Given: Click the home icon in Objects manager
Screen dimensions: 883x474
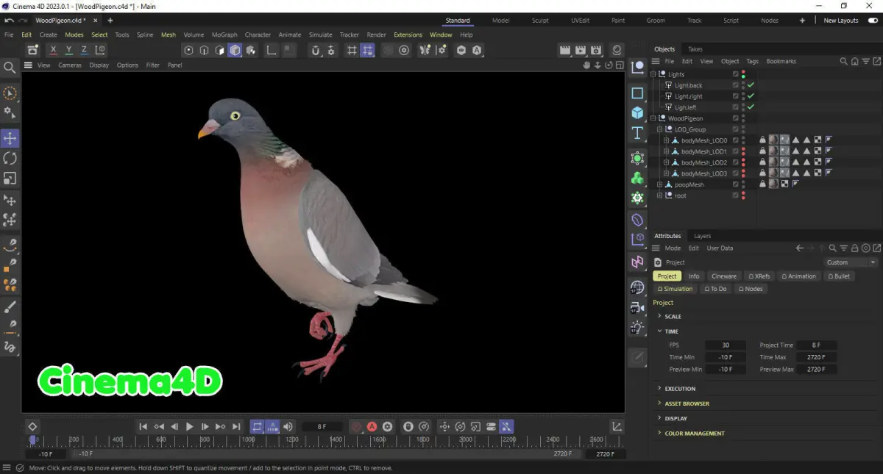Looking at the screenshot, I should [x=854, y=61].
